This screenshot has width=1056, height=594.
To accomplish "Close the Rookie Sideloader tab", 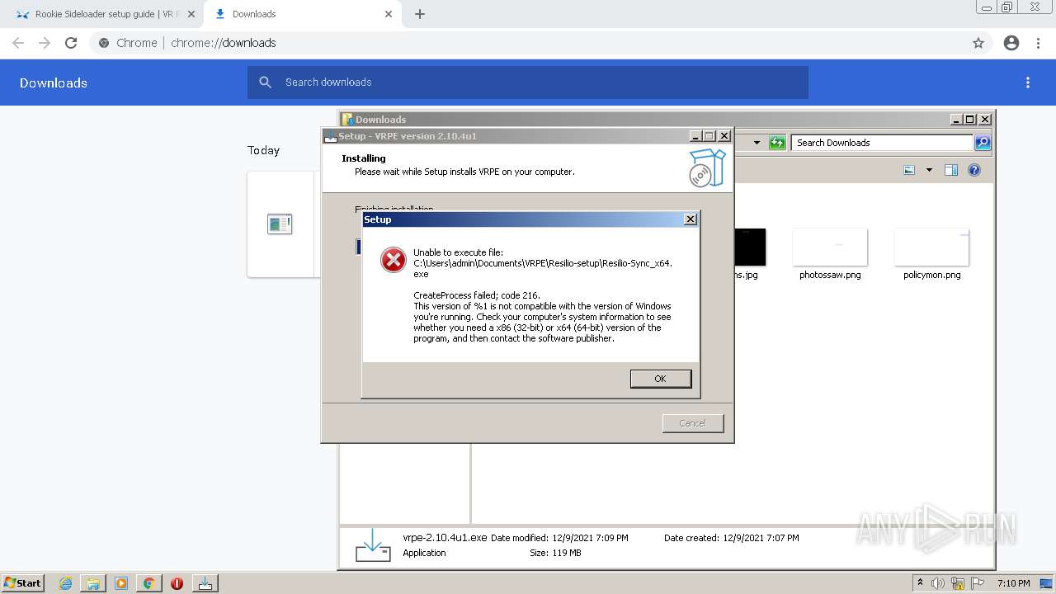I will coord(191,14).
